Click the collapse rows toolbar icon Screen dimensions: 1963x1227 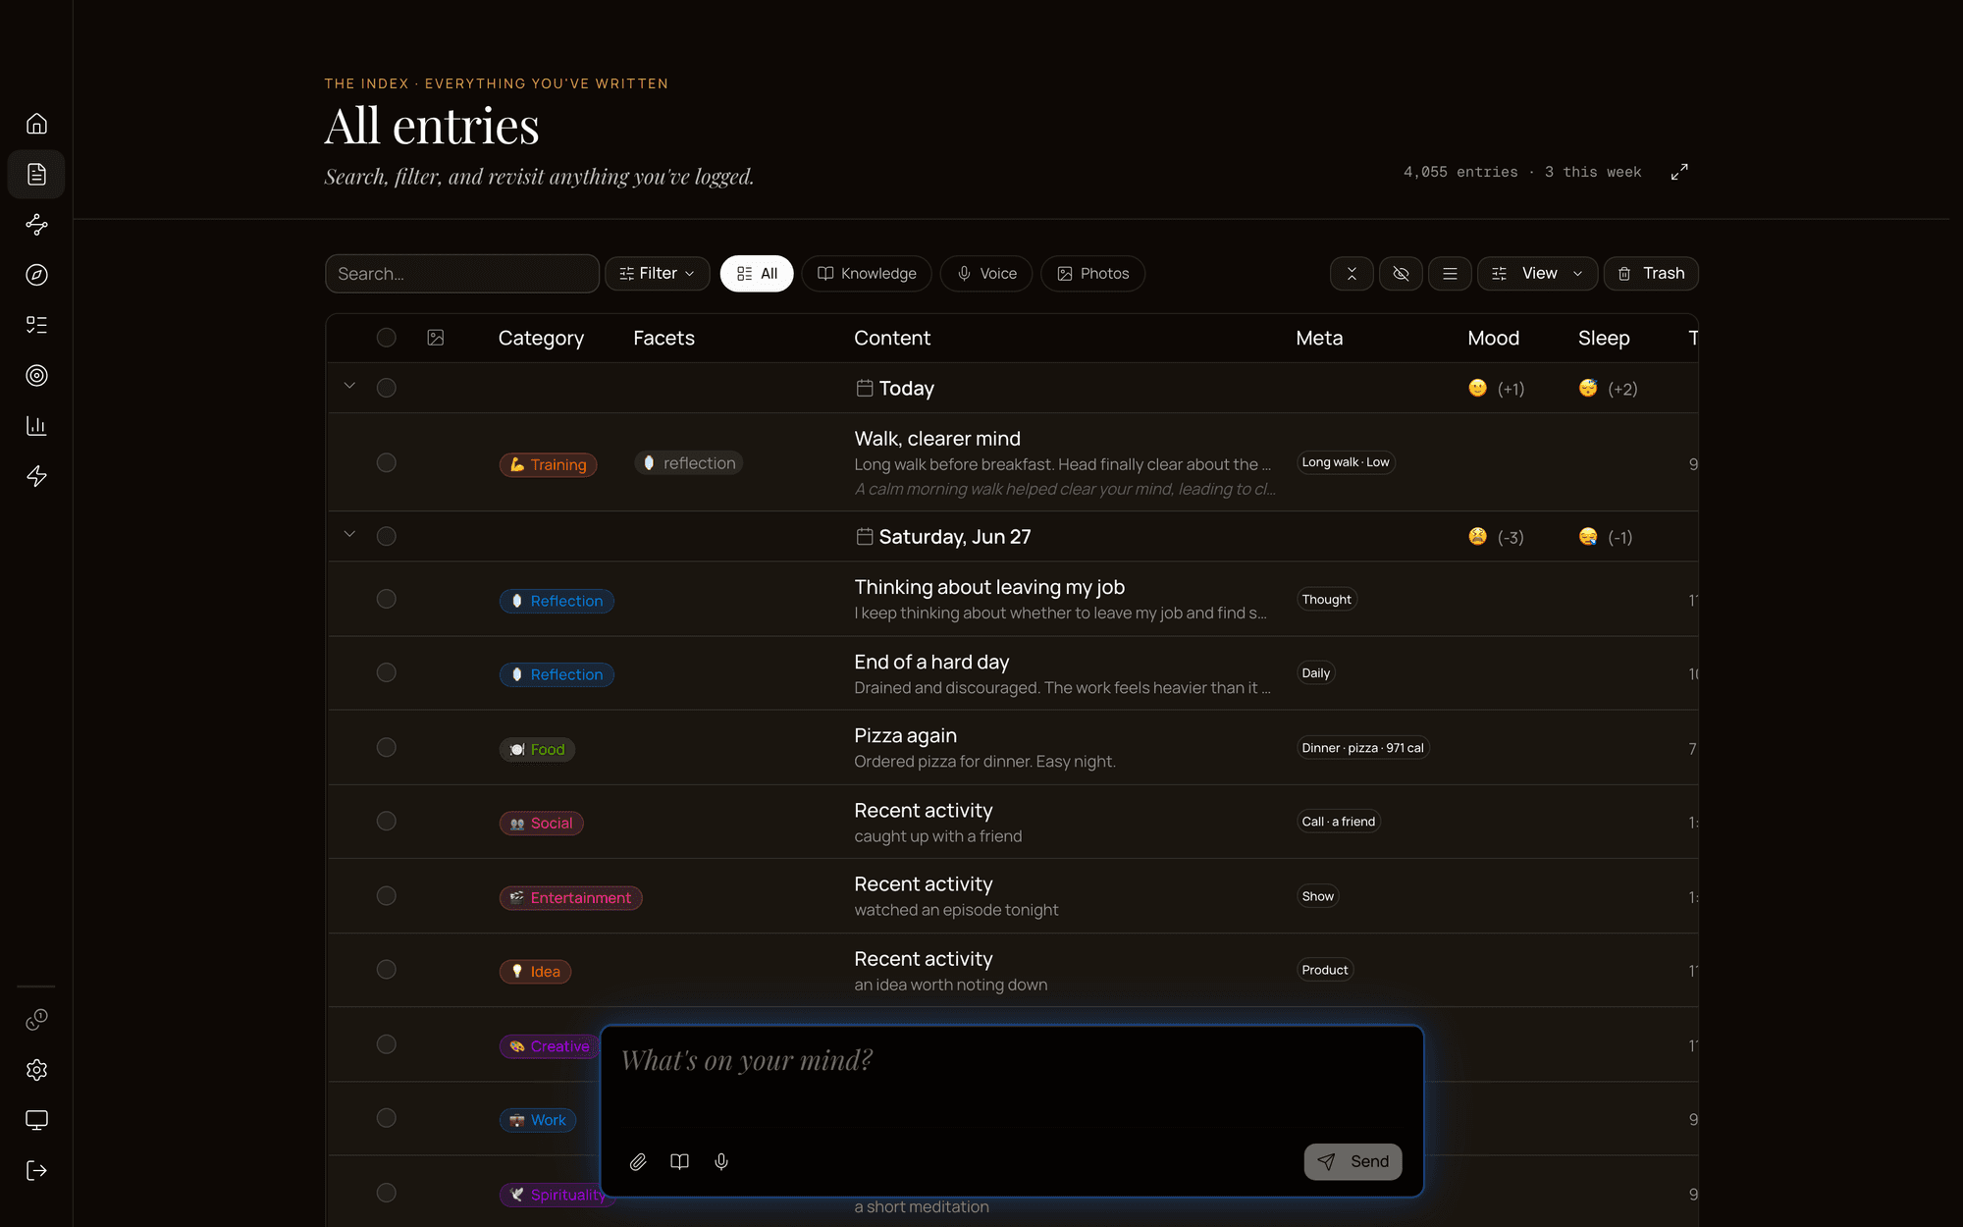(1352, 274)
